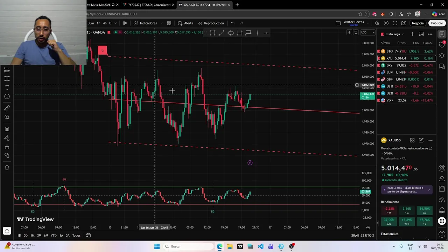Open watchlist advanced view table icon

click(x=421, y=34)
